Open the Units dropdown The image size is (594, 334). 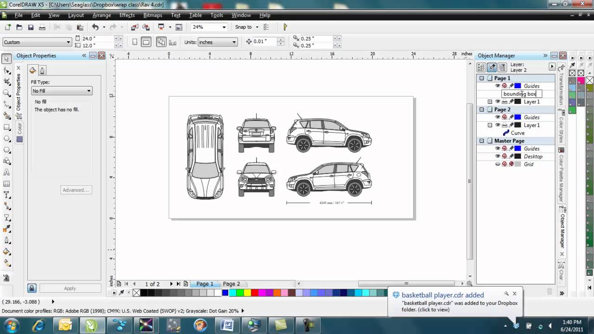(217, 42)
